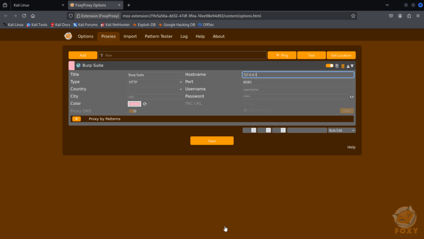This screenshot has height=239, width=424.
Task: Click the Add proxy button
Action: pyautogui.click(x=83, y=55)
